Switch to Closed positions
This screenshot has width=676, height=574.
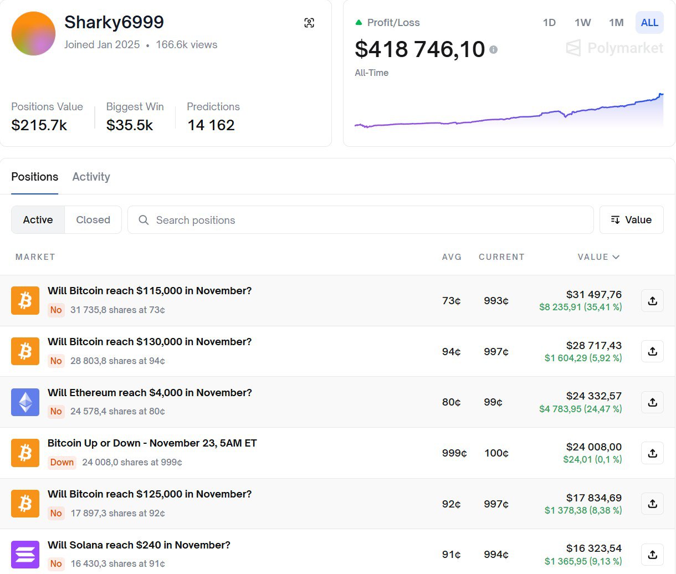pos(93,220)
